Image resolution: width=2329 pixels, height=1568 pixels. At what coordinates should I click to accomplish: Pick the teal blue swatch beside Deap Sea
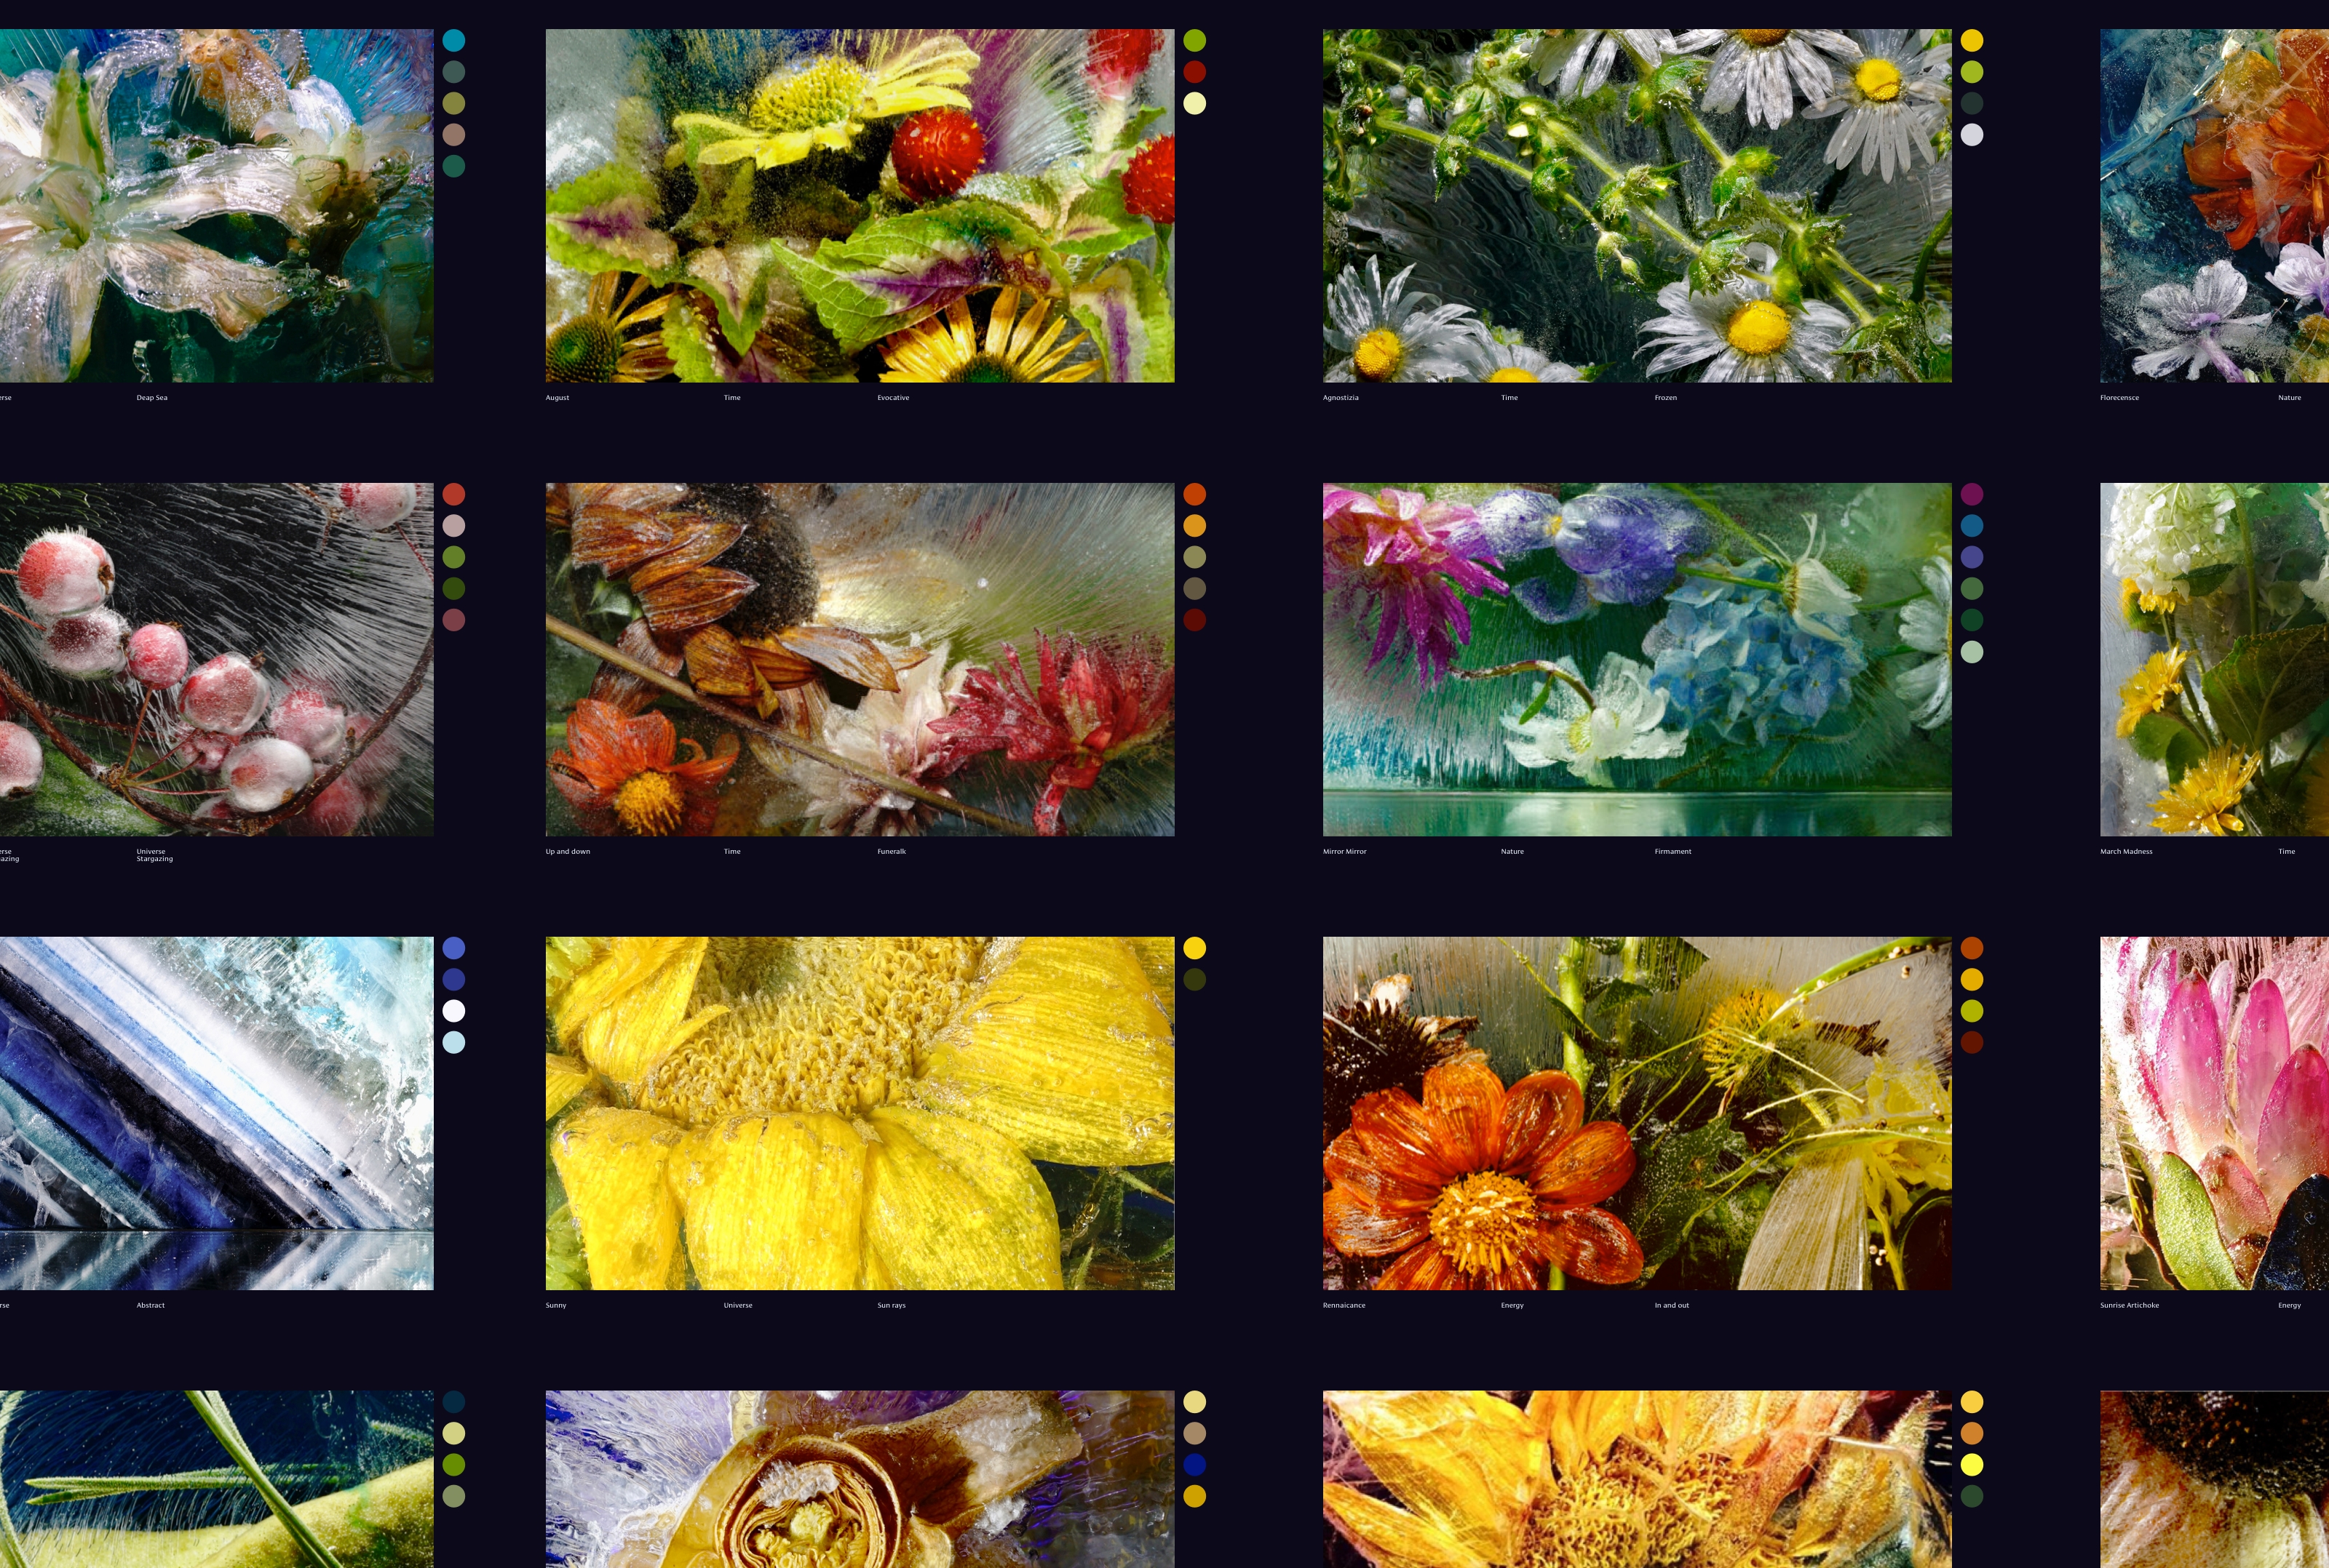click(453, 40)
